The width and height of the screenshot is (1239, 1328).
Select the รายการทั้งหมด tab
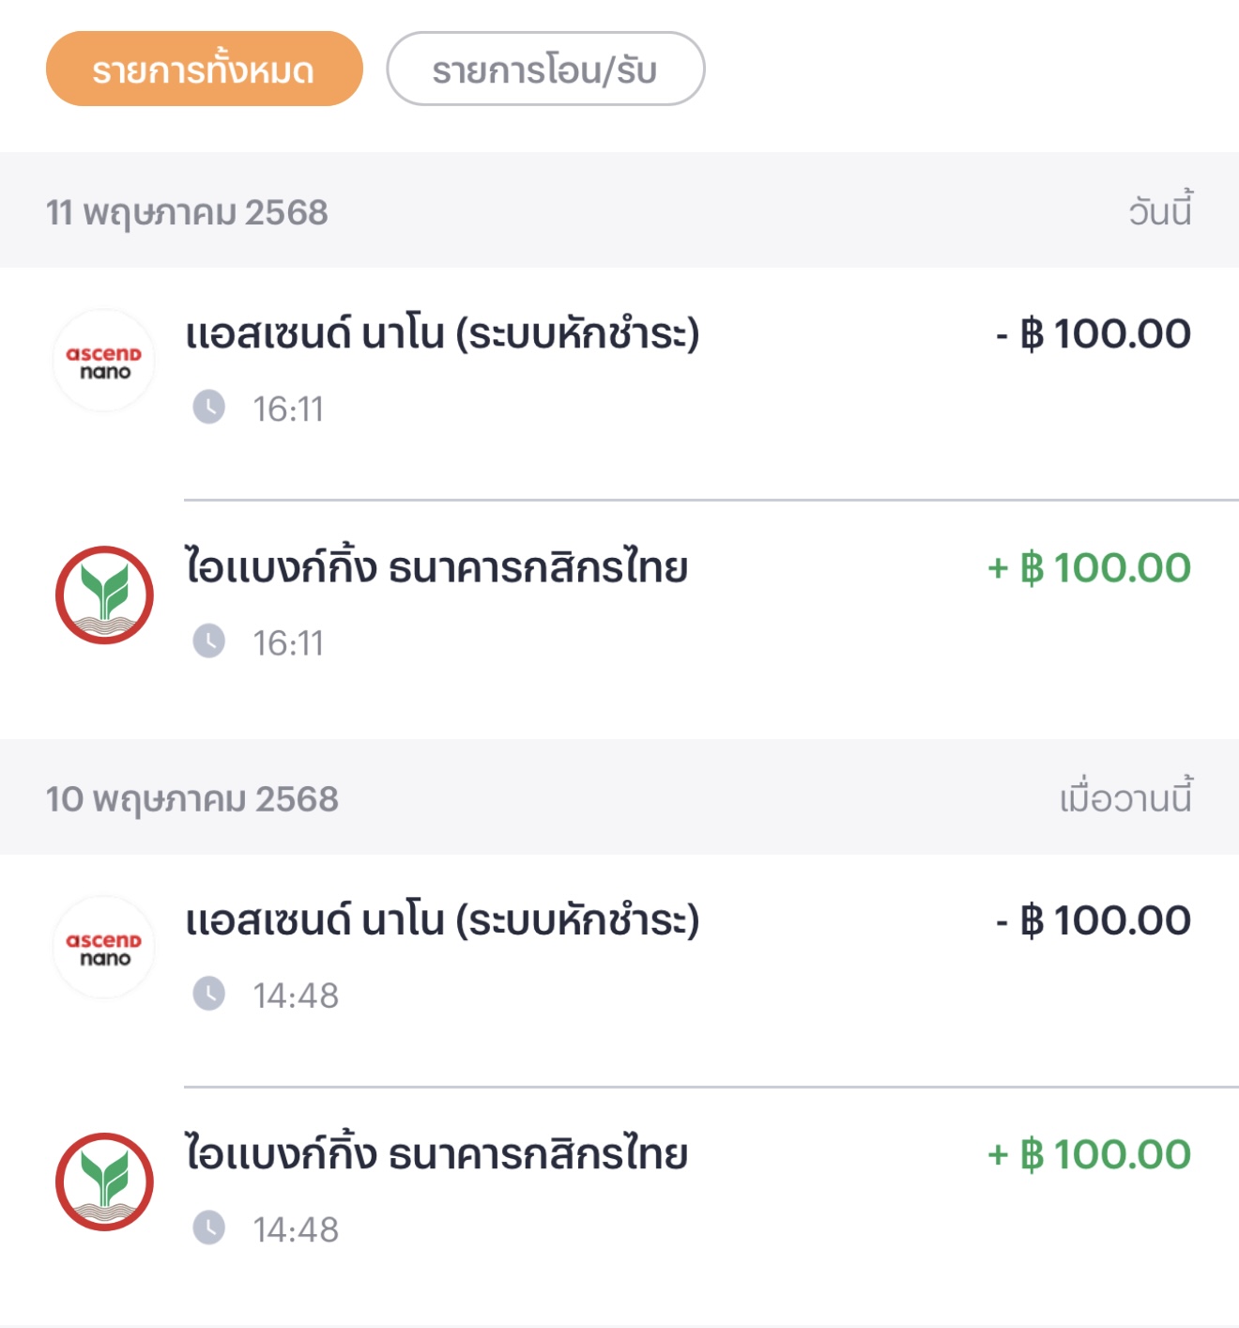point(204,69)
